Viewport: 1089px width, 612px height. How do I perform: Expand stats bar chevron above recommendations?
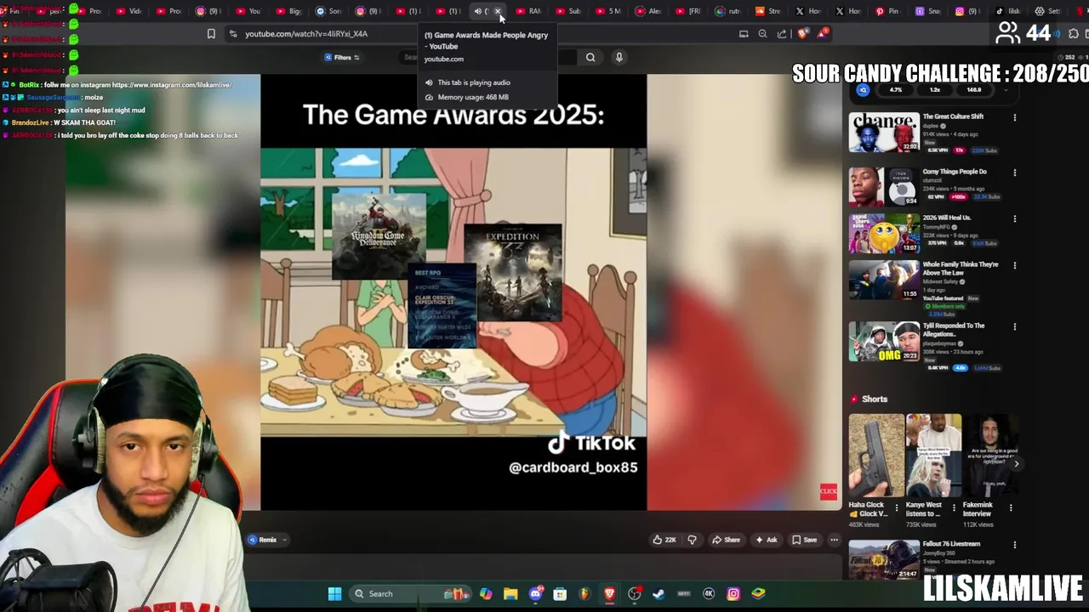click(x=1005, y=89)
